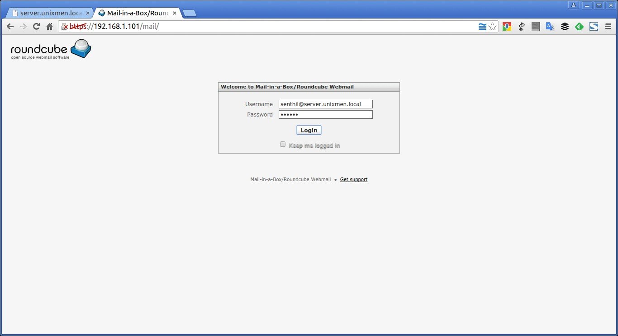Open the browser home page
Image resolution: width=618 pixels, height=336 pixels.
50,27
